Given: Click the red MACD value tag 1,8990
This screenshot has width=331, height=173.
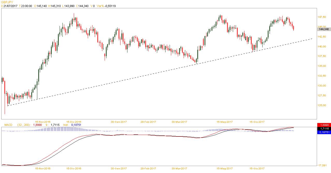Looking at the screenshot, I should point(324,125).
